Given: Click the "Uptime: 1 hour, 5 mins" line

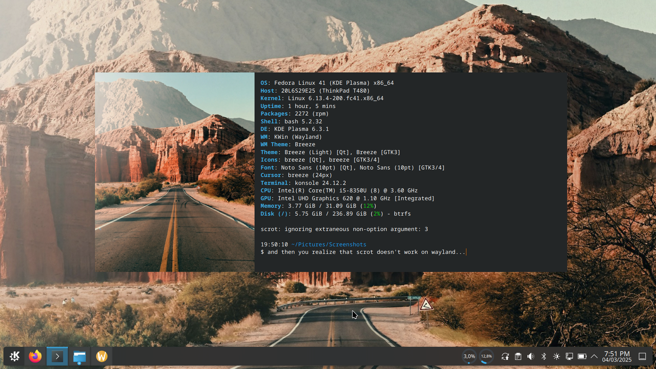Looking at the screenshot, I should click(x=298, y=106).
